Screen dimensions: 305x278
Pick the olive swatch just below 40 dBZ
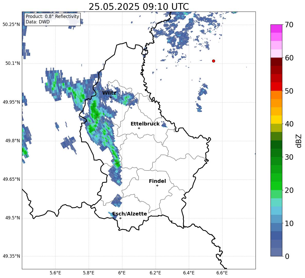(276, 128)
